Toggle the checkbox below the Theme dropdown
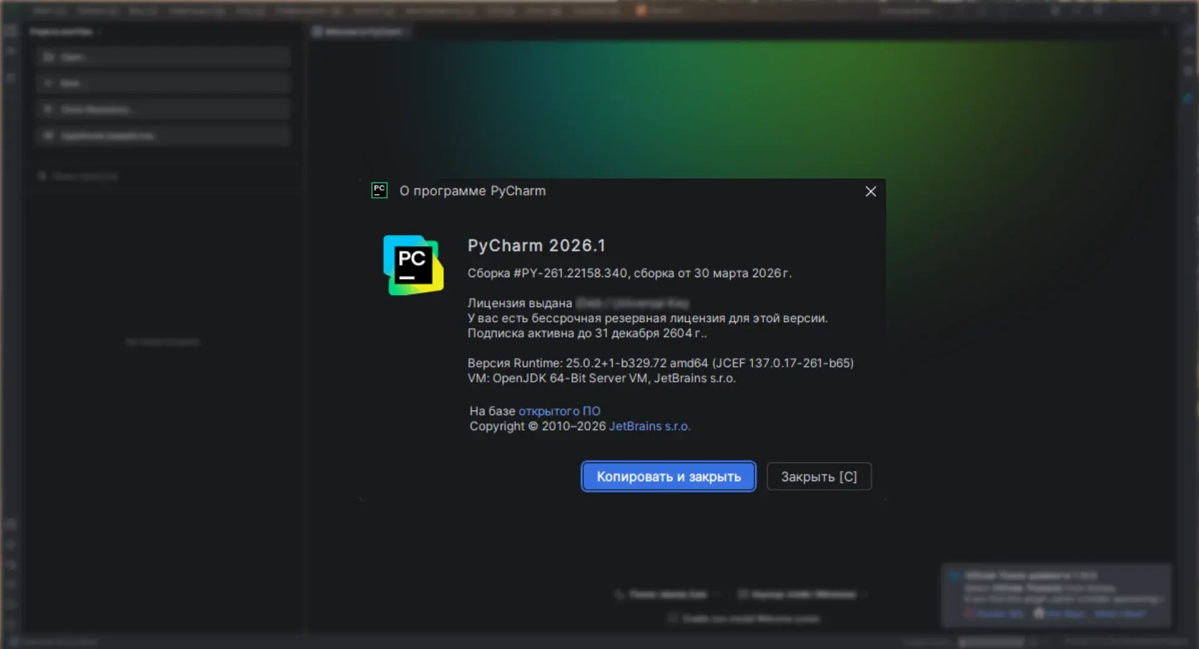 [673, 618]
